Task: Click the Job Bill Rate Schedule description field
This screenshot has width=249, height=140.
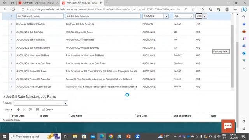Action: pos(103,16)
